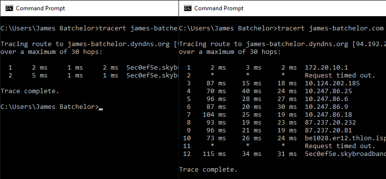Click 'Trace complete.' in the right window

tap(208, 170)
